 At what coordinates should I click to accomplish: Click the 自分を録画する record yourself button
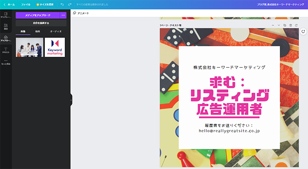point(41,23)
